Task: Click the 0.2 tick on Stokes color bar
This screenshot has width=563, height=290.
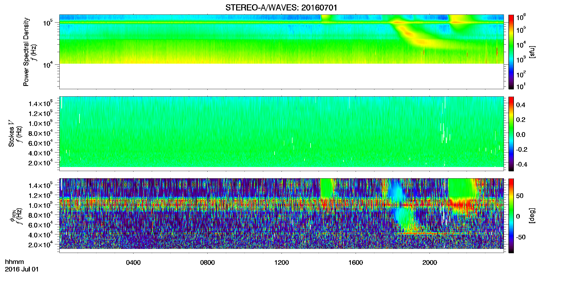Action: tap(521, 120)
